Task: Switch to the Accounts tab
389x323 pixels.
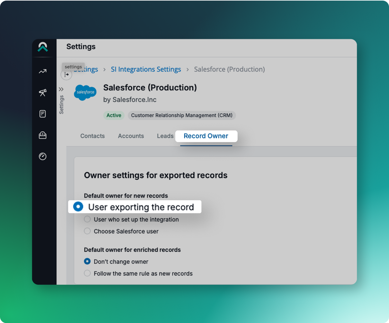Action: [131, 136]
